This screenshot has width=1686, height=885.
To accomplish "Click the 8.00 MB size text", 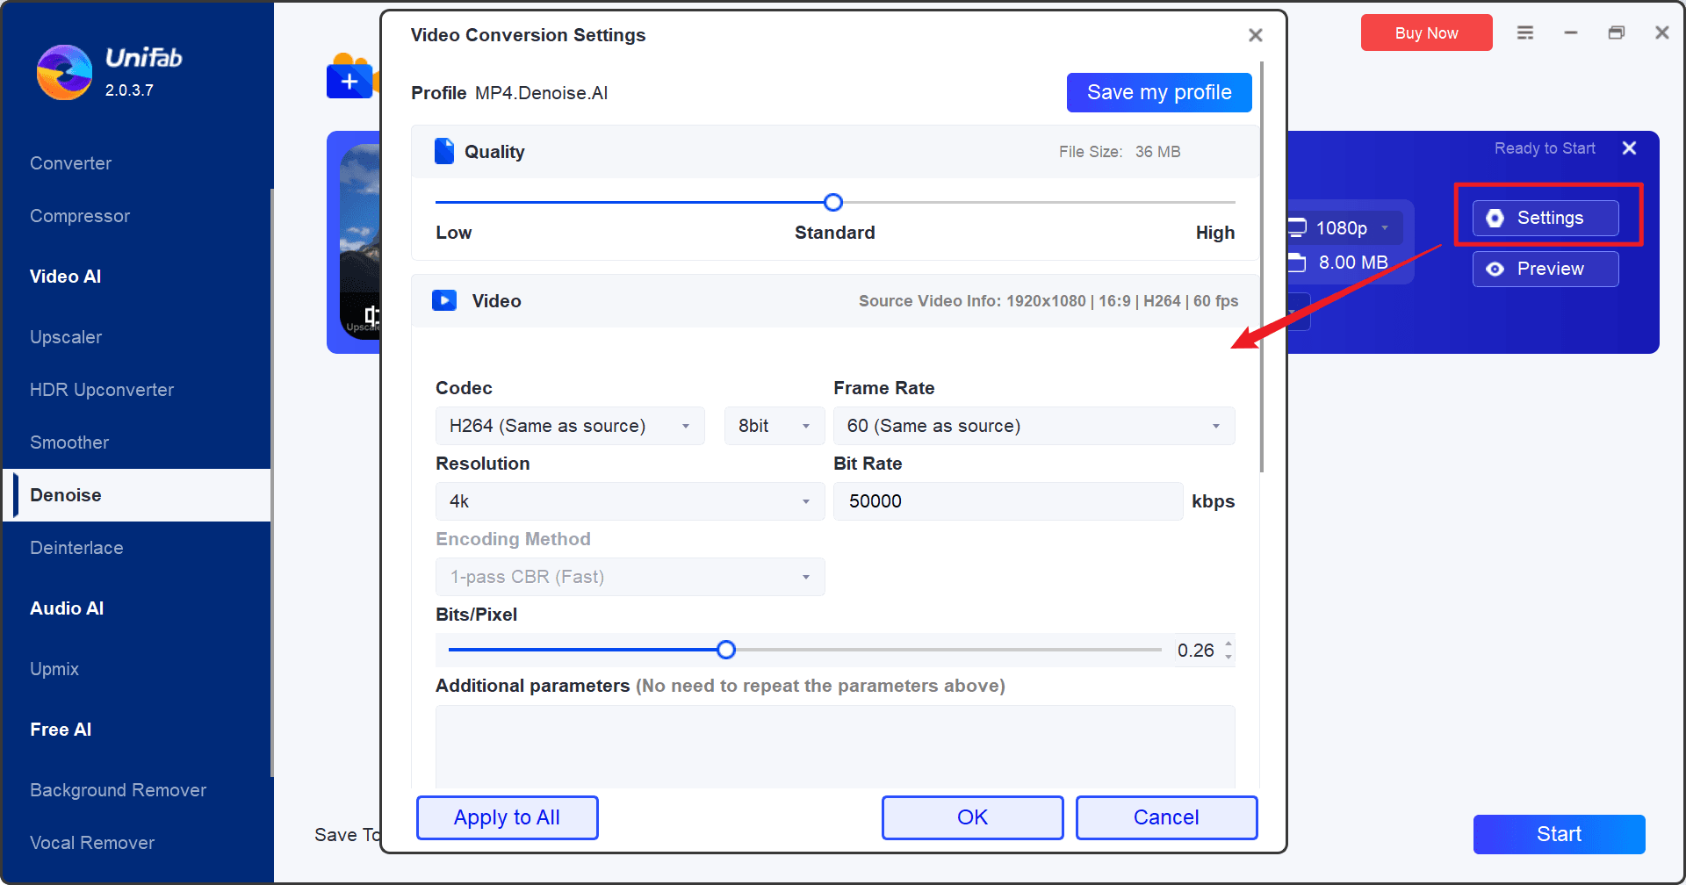I will [x=1353, y=263].
